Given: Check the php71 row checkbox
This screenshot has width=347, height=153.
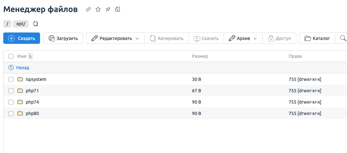Looking at the screenshot, I should [11, 91].
